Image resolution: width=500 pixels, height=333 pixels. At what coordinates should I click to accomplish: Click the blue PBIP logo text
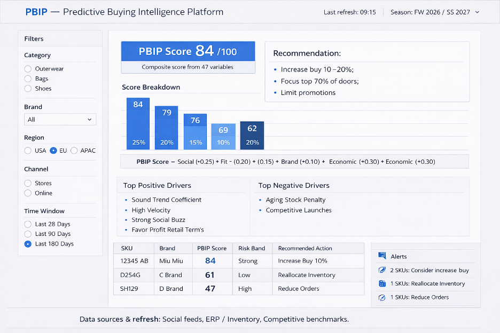pyautogui.click(x=36, y=12)
